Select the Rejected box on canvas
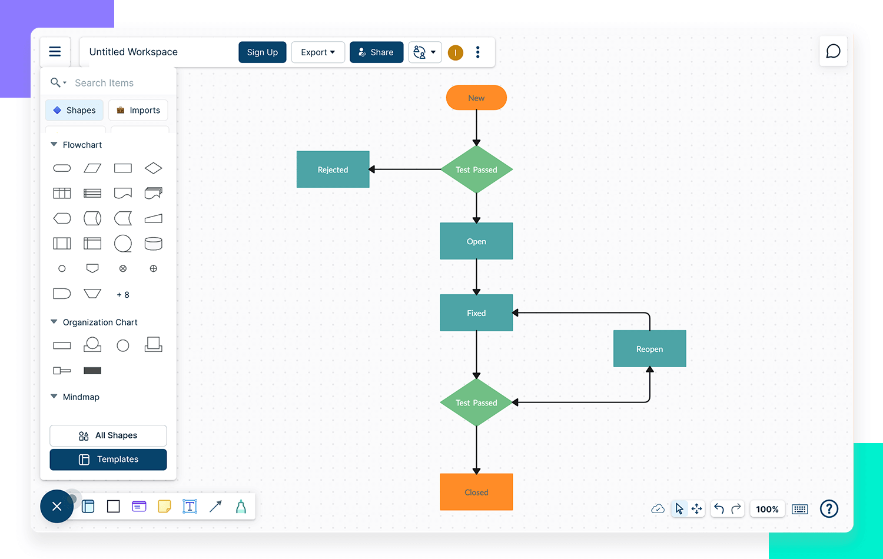Image resolution: width=883 pixels, height=559 pixels. point(333,169)
